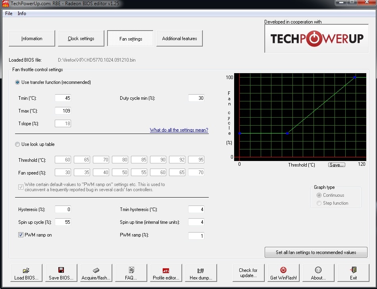The image size is (377, 289).
Task: Click the Duty cycle min input field
Action: coord(196,98)
